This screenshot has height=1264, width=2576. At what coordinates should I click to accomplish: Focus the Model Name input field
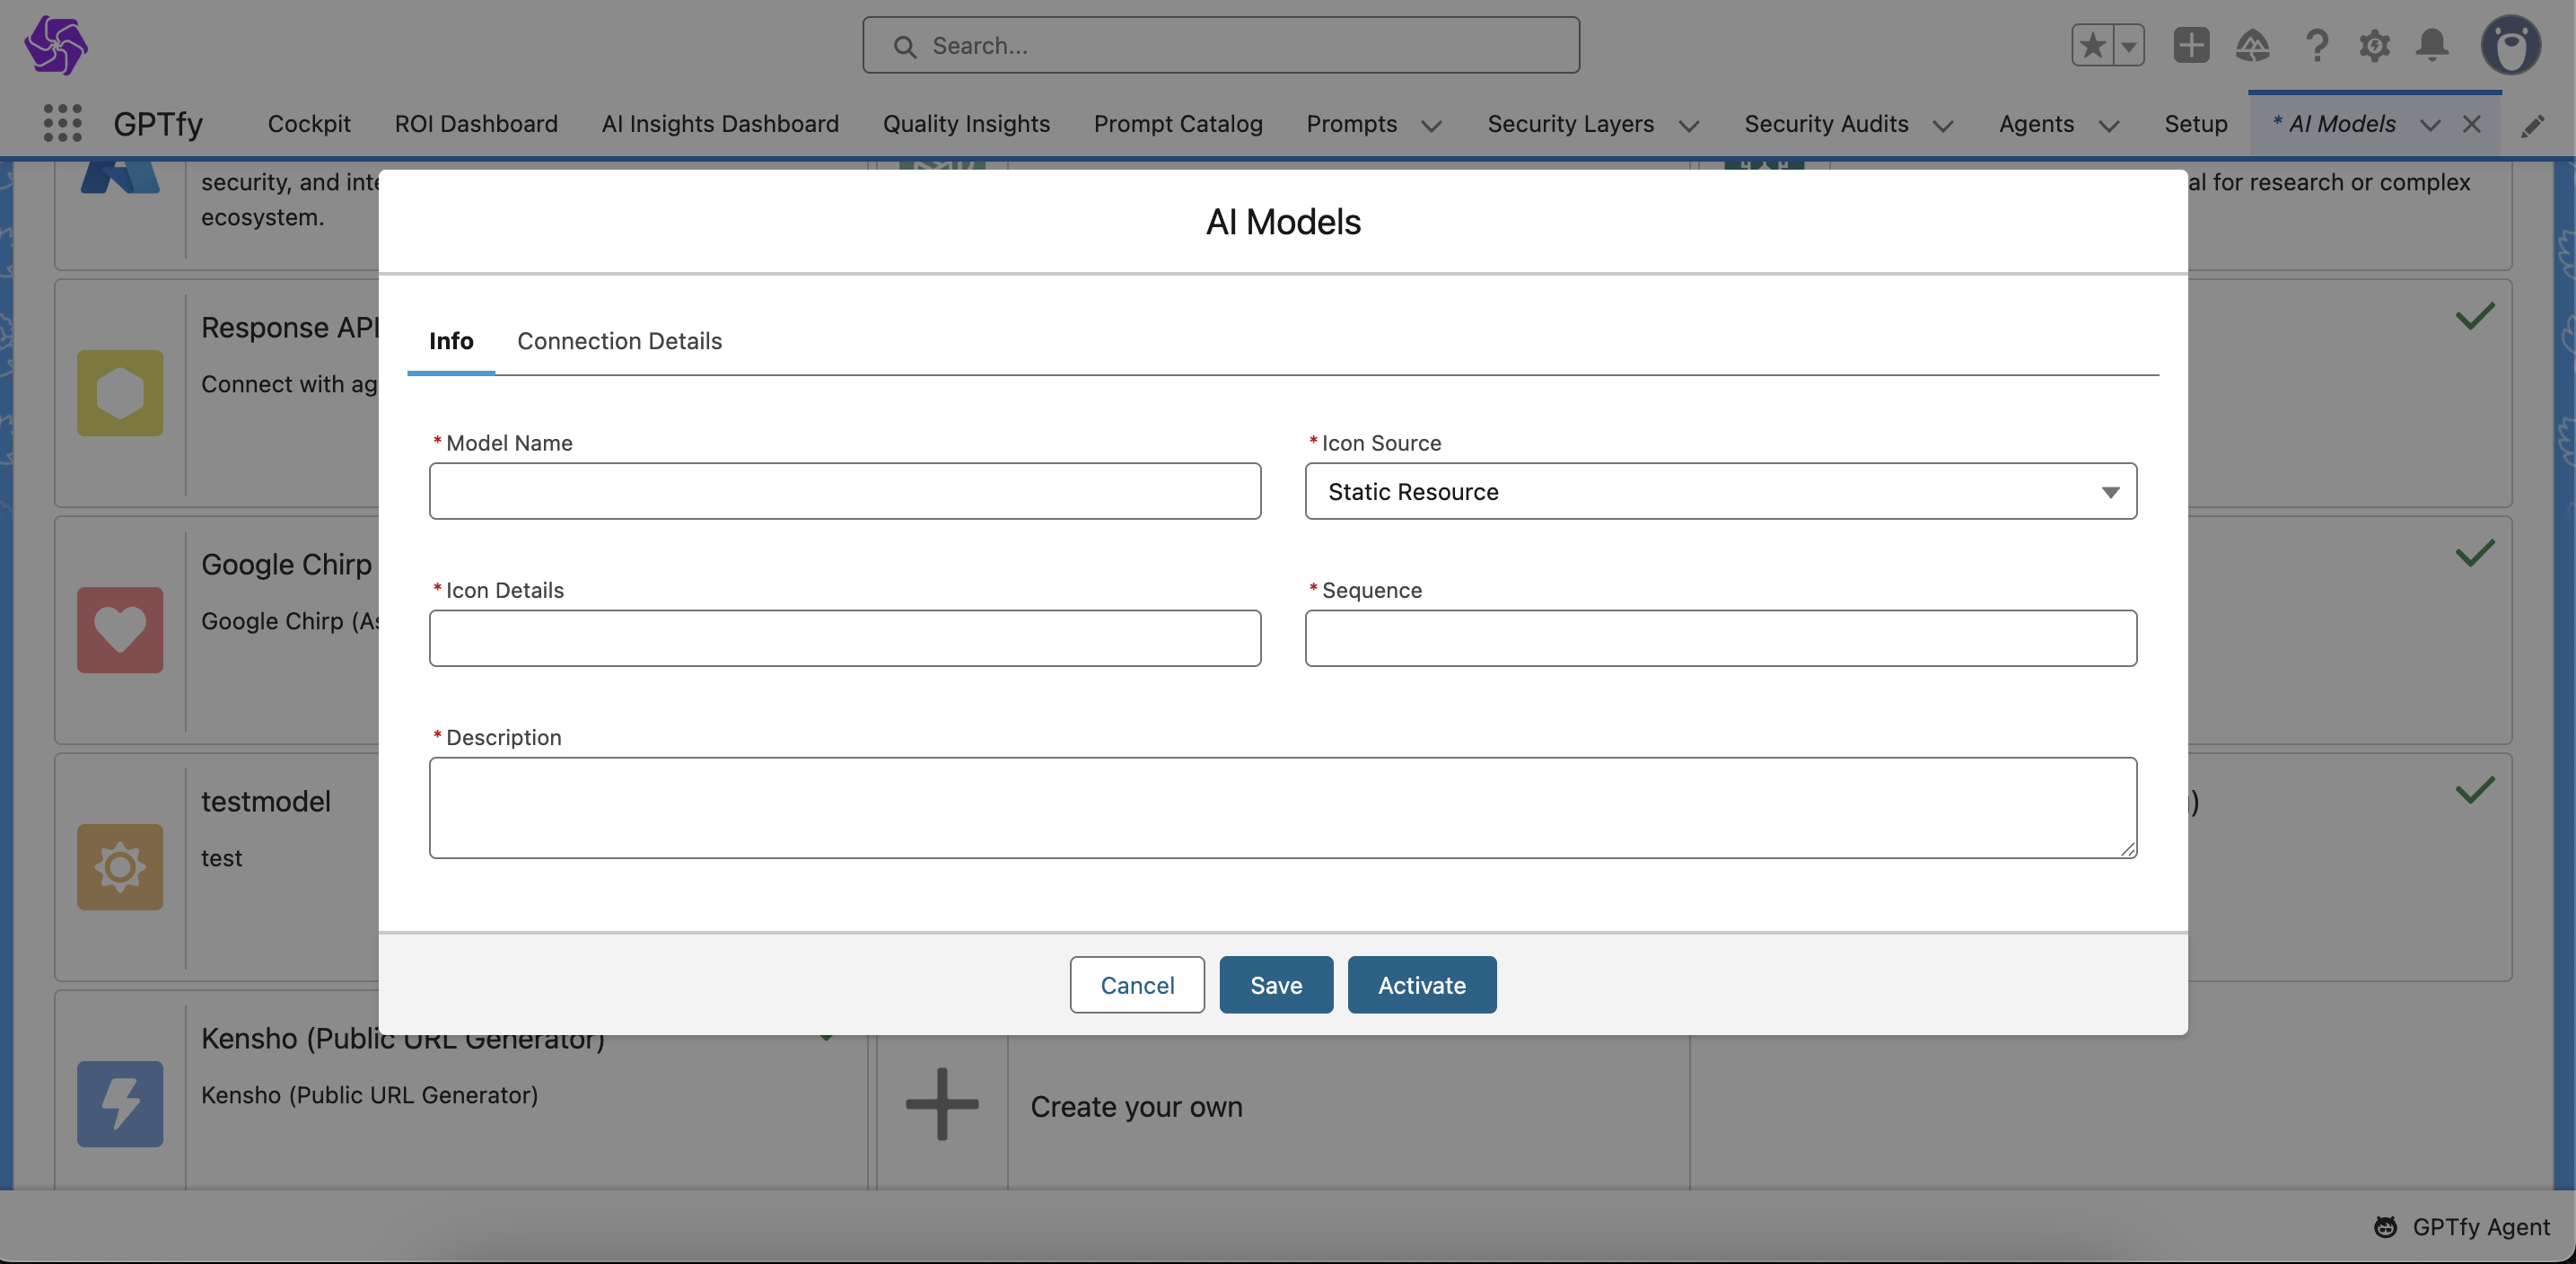point(845,491)
